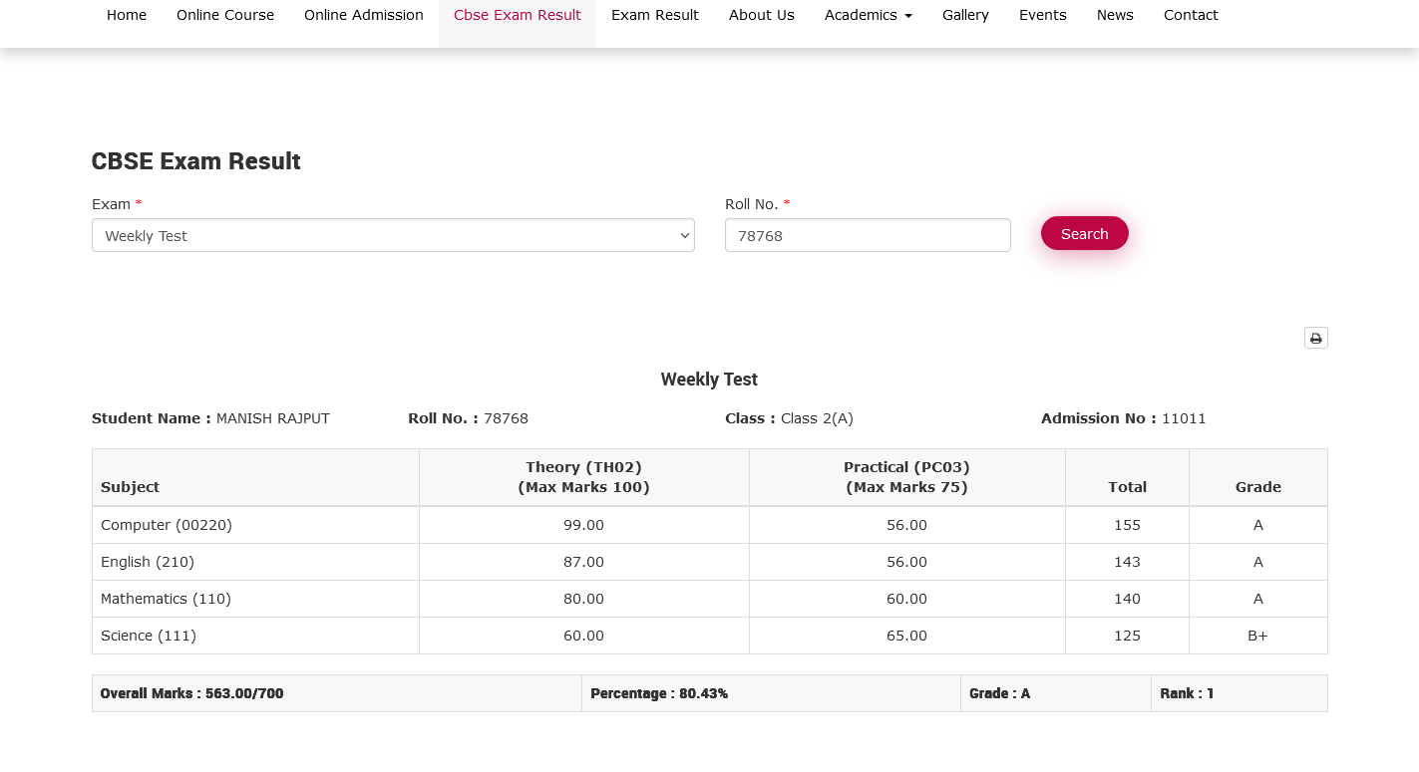Open the Gallery page
The height and width of the screenshot is (772, 1419).
coord(965,15)
